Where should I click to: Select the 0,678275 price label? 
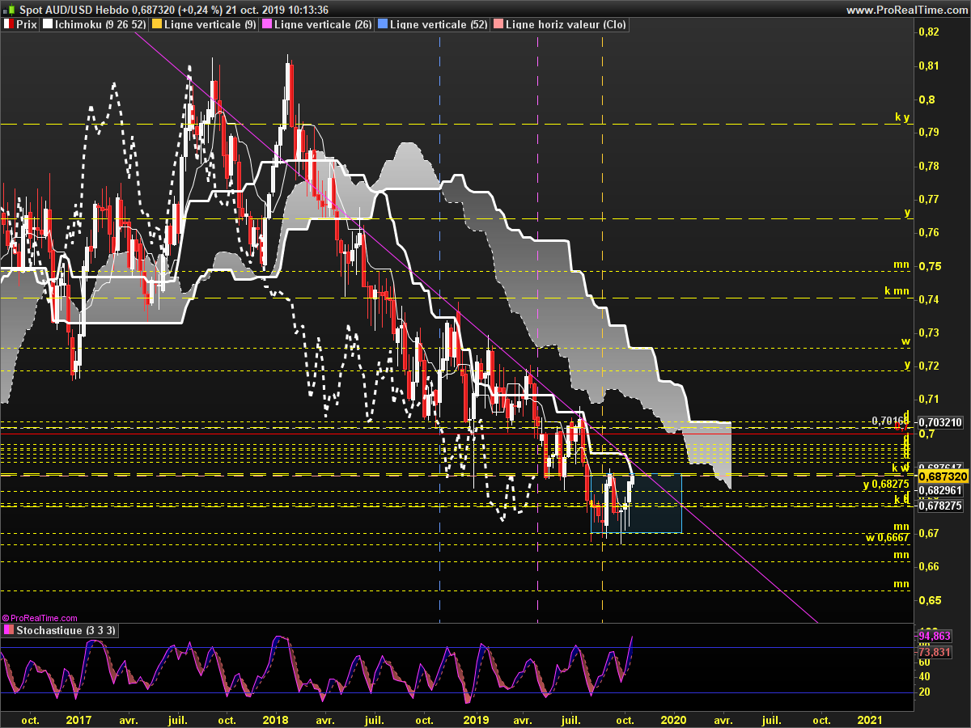point(940,506)
